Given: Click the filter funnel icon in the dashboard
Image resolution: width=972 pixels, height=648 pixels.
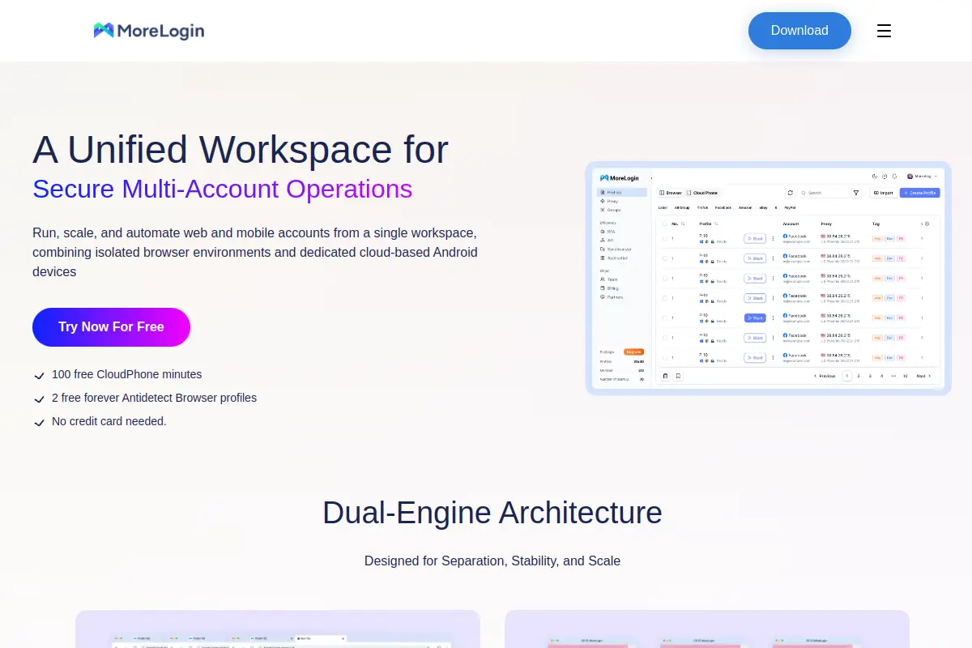Looking at the screenshot, I should 856,193.
